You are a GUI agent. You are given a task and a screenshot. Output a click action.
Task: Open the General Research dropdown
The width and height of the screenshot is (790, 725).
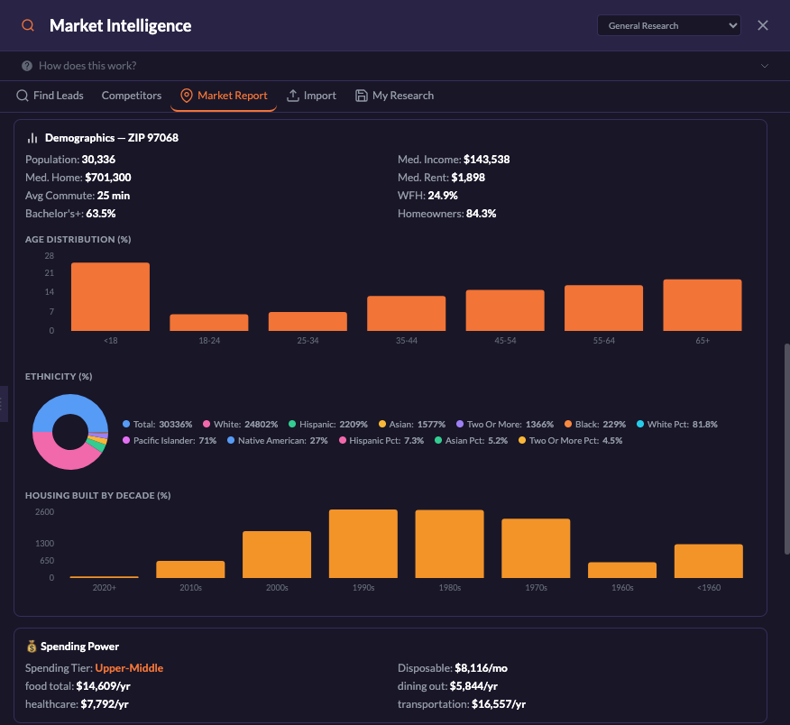668,25
